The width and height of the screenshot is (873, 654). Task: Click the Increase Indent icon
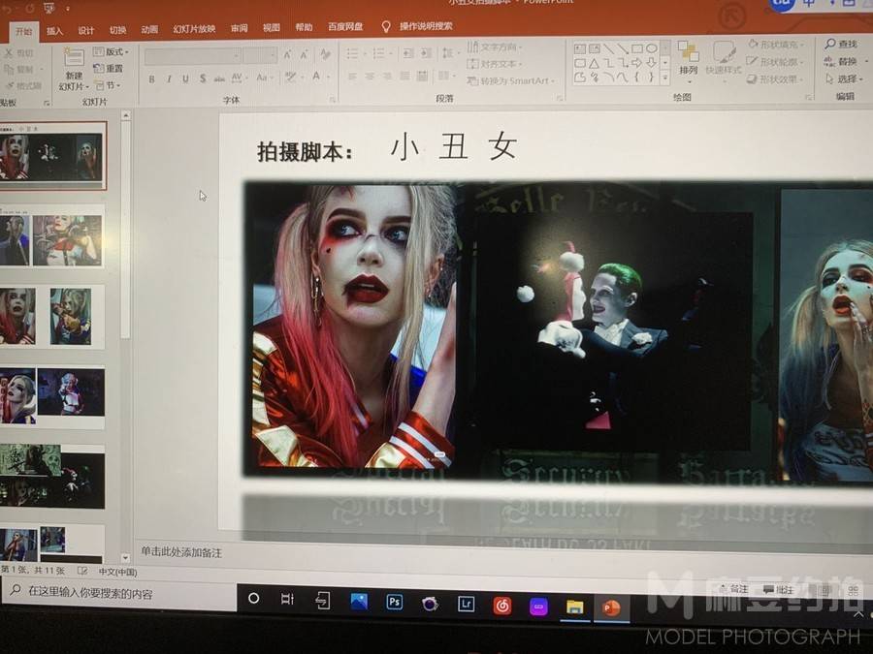pos(426,53)
